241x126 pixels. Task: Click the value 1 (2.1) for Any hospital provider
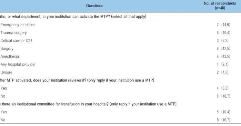click(223, 64)
